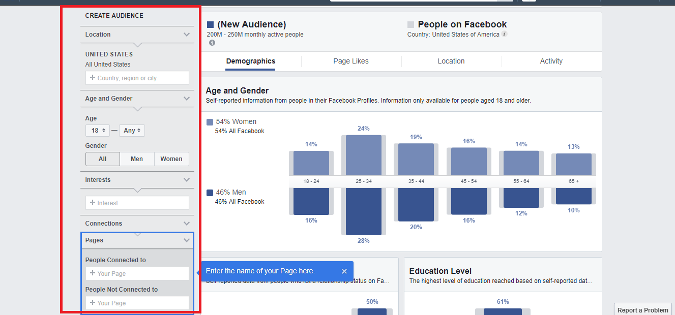Image resolution: width=675 pixels, height=315 pixels.
Task: Collapse the Pages section chevron
Action: tap(187, 240)
